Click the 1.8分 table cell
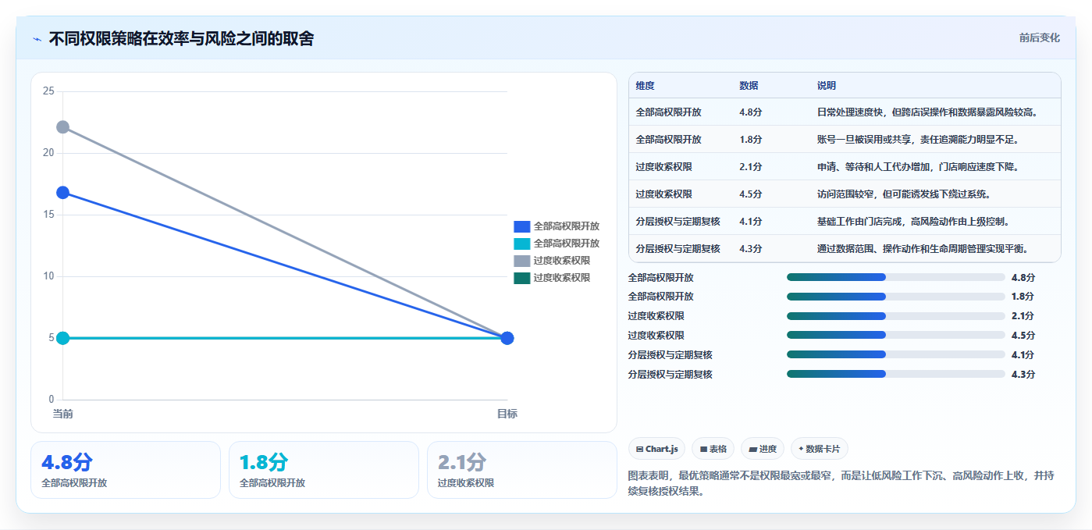This screenshot has height=530, width=1092. pyautogui.click(x=751, y=140)
